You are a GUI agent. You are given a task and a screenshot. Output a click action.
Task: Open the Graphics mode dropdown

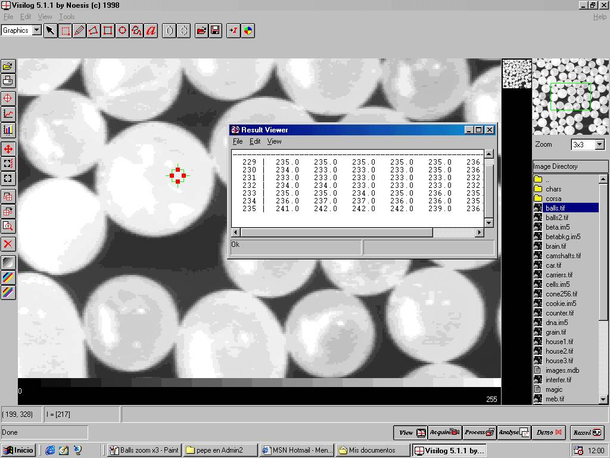pos(36,30)
